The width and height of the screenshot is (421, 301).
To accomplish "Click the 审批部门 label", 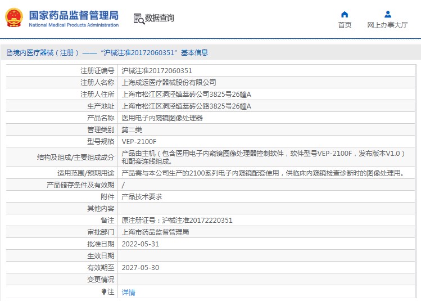I will (101, 232).
